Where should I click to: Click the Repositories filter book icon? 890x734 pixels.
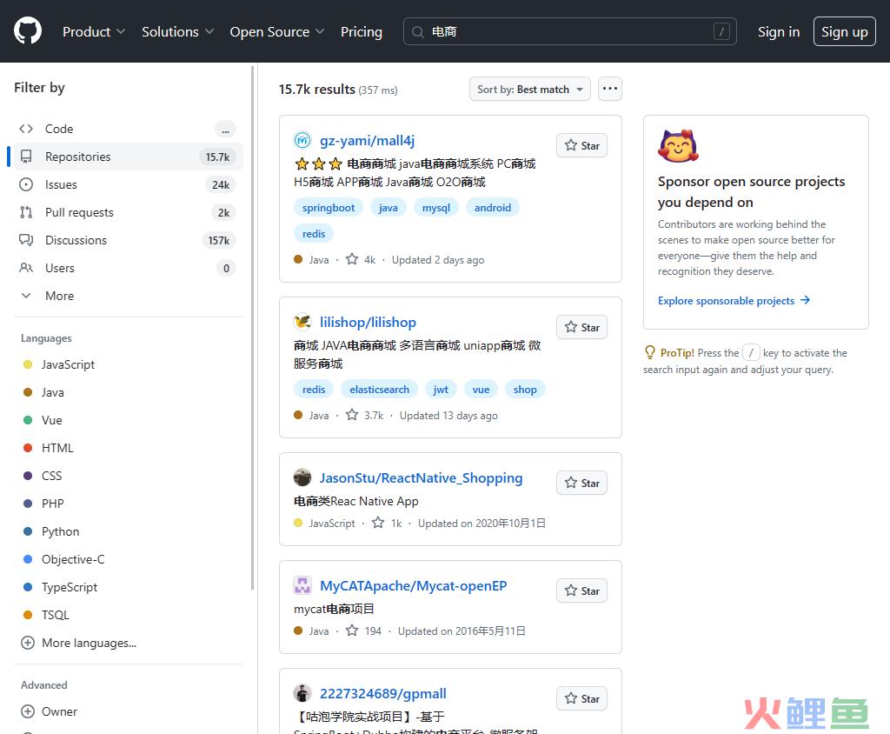26,157
